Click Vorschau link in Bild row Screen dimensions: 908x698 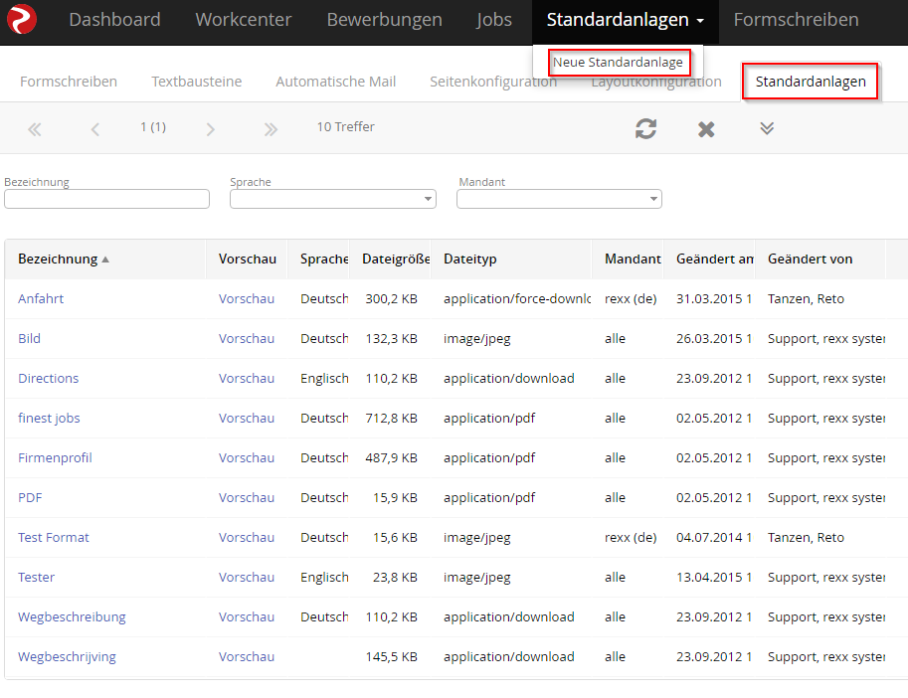(246, 339)
